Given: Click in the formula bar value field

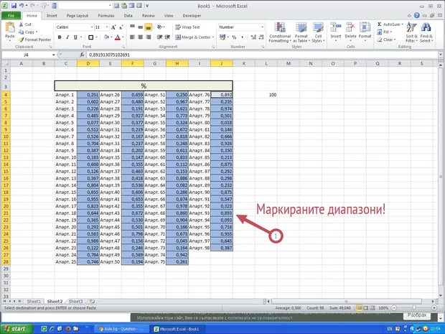Looking at the screenshot, I should pos(262,55).
